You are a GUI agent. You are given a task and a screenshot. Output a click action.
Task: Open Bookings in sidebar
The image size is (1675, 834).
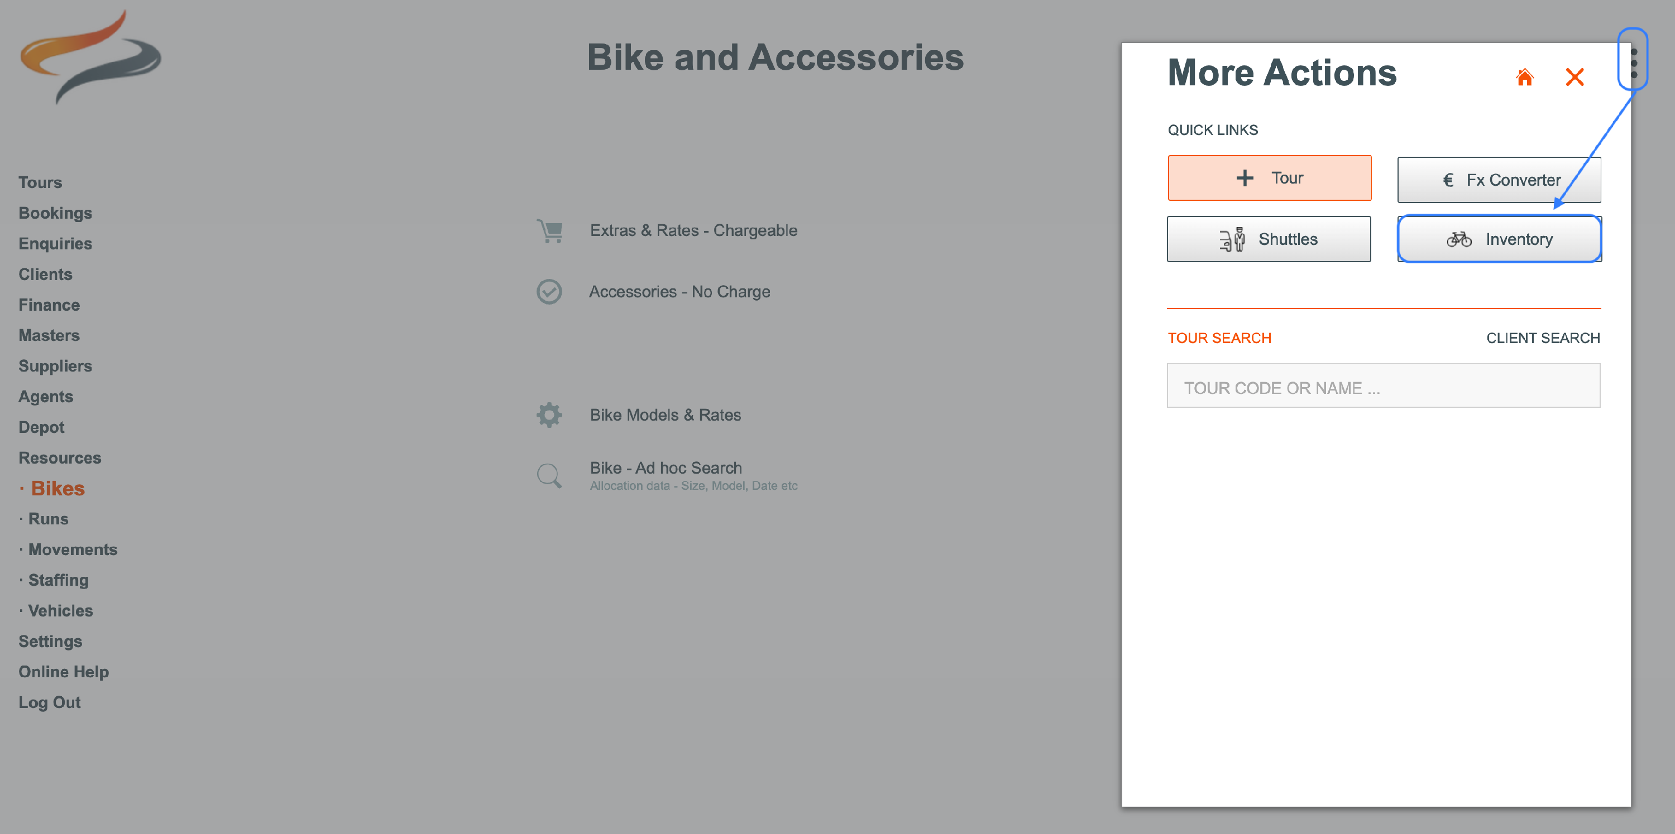55,213
